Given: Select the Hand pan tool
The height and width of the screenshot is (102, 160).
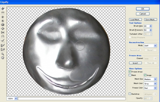Looking at the screenshot, I should coord(3,58).
